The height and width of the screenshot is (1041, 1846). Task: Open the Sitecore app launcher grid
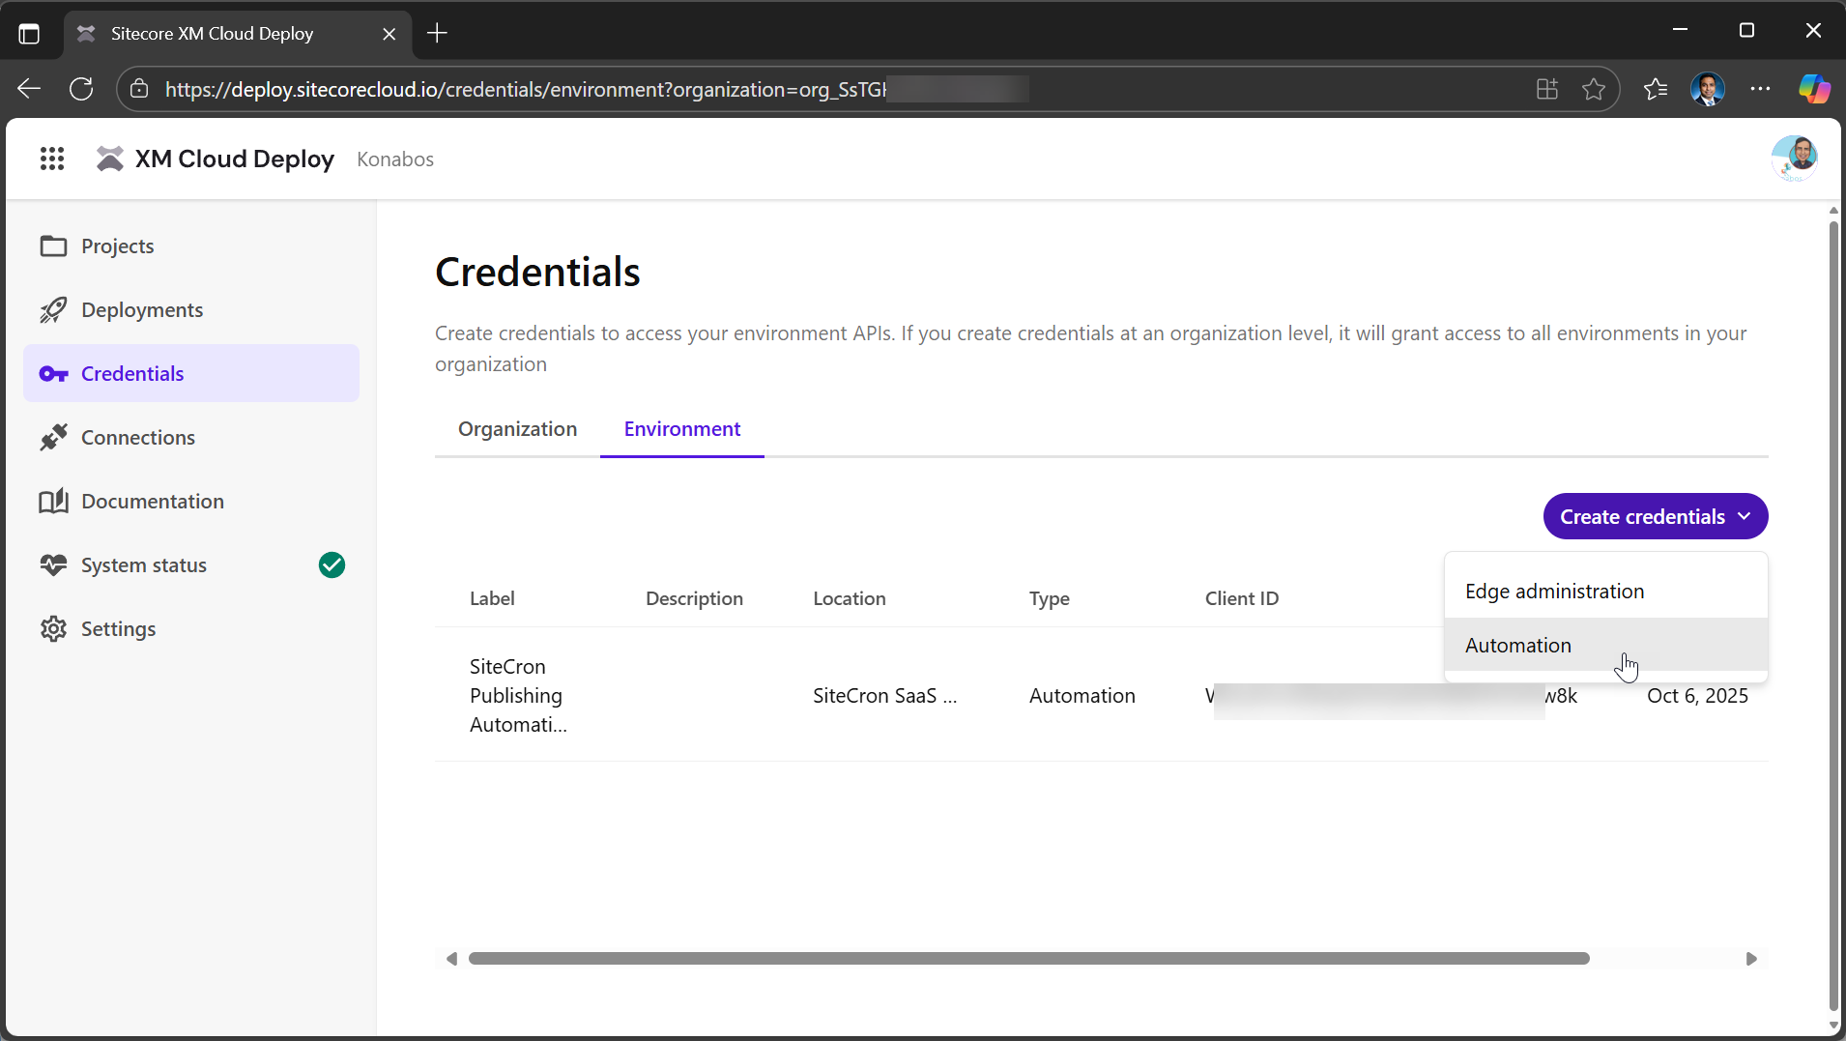[52, 159]
